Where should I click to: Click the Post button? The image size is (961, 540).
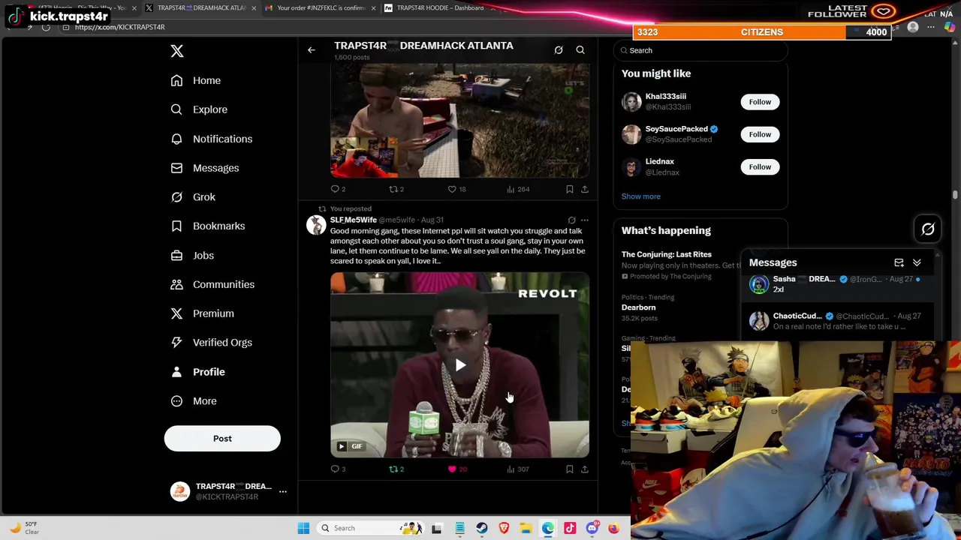[222, 439]
